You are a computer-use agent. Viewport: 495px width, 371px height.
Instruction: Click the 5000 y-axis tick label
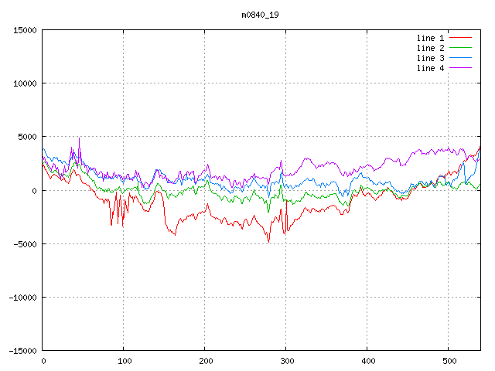tap(27, 137)
